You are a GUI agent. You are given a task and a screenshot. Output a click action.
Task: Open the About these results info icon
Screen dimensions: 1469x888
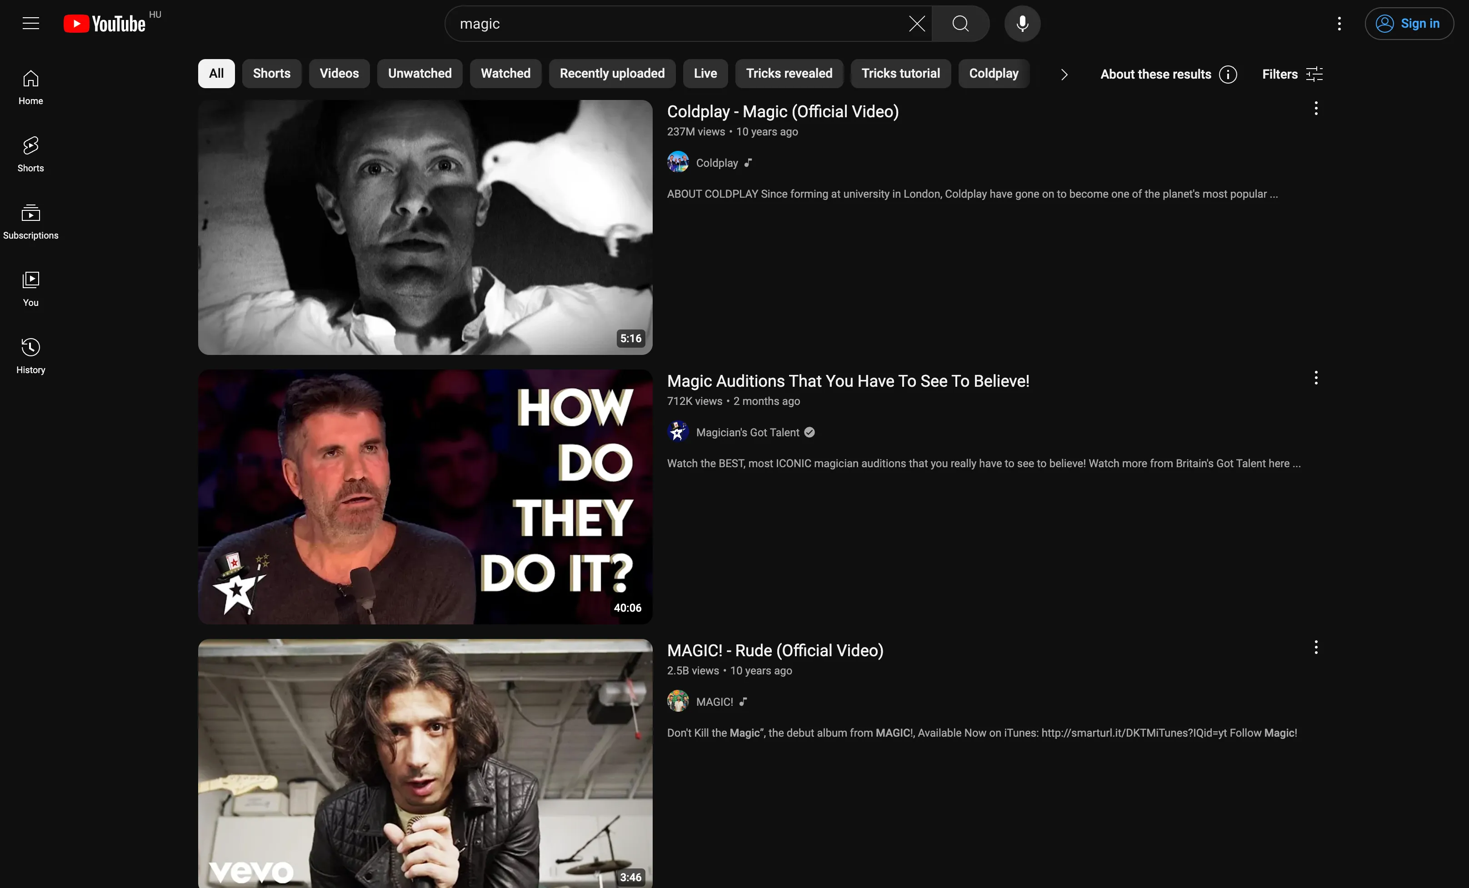1228,75
